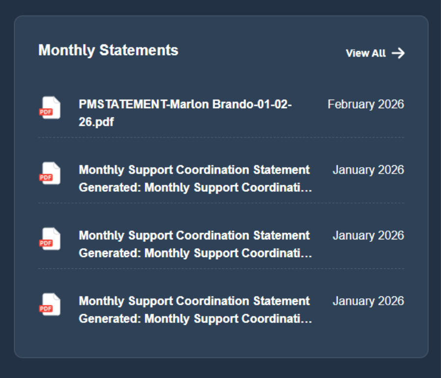The height and width of the screenshot is (378, 441).
Task: Open the View All statements link
Action: (366, 53)
